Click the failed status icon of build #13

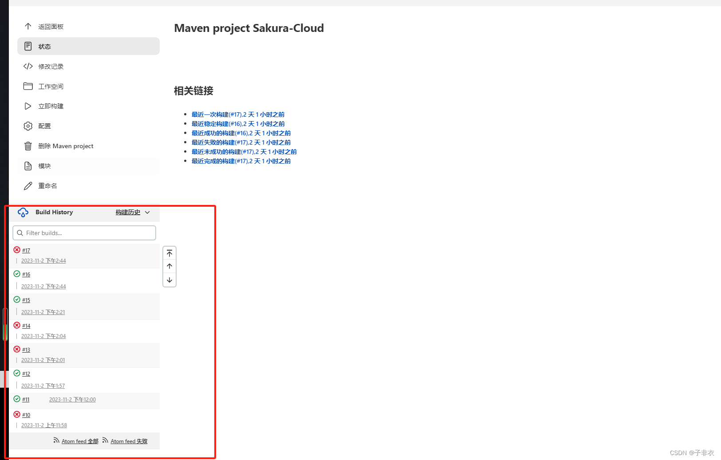click(17, 349)
